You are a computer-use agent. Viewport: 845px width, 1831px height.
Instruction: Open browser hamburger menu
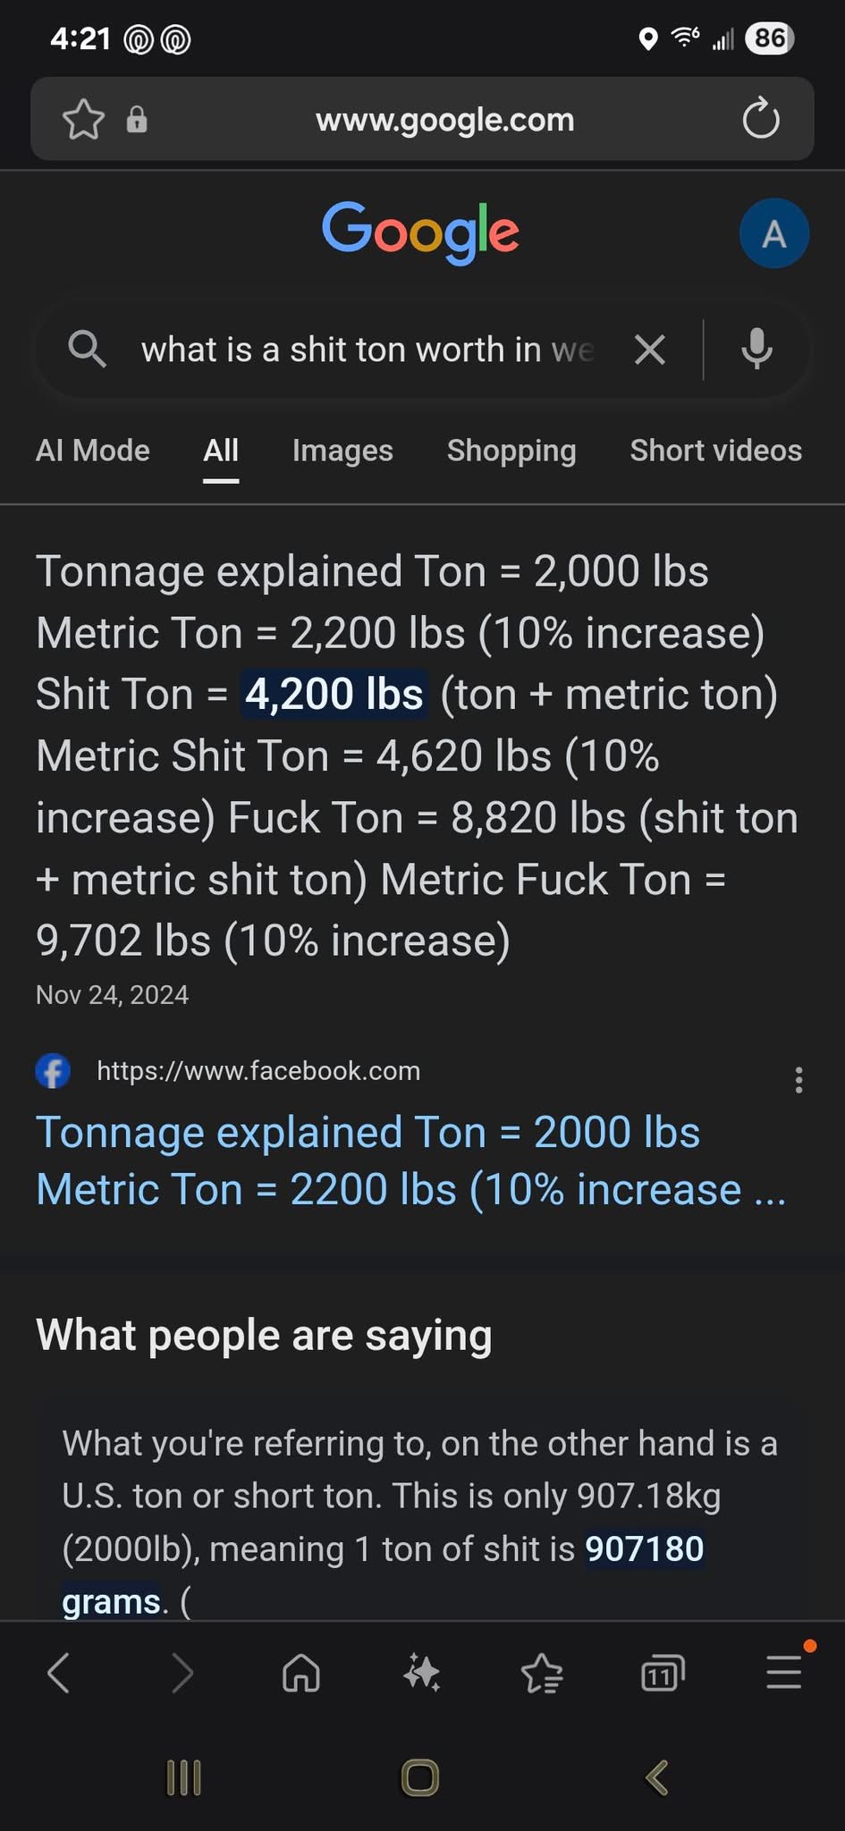click(784, 1672)
